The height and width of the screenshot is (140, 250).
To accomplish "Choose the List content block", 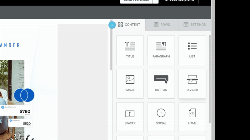I will pos(192,50).
